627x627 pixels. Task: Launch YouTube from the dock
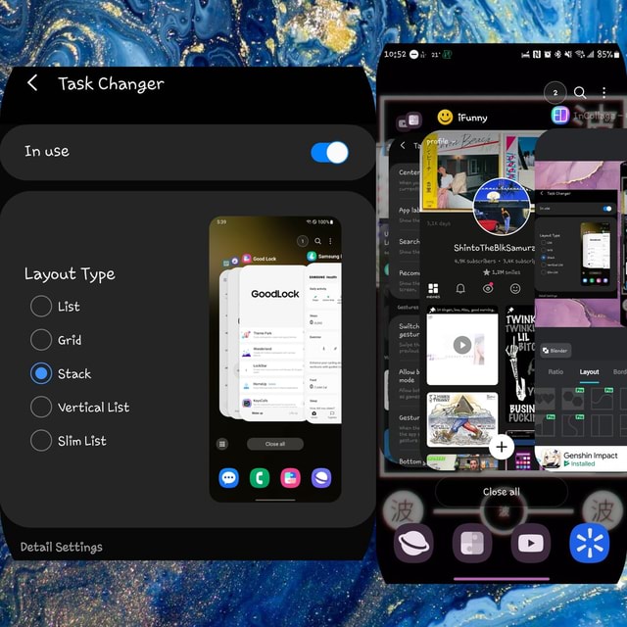[530, 543]
